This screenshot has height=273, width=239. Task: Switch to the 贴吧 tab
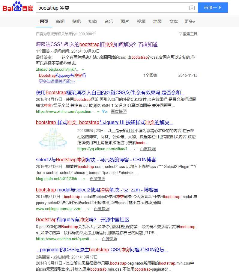[76, 21]
